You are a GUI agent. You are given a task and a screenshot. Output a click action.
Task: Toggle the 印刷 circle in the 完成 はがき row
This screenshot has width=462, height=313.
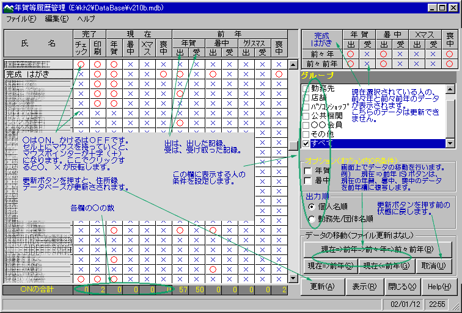[98, 74]
